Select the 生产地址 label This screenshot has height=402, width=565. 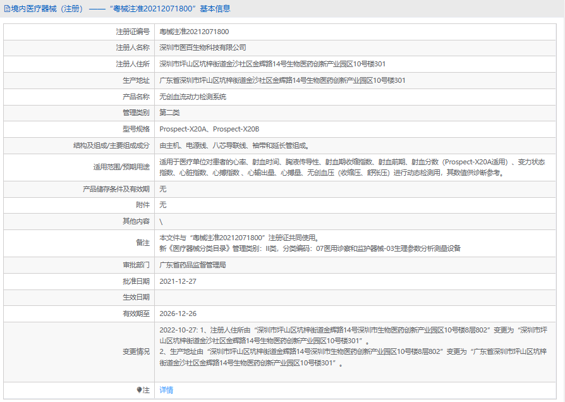(x=137, y=80)
